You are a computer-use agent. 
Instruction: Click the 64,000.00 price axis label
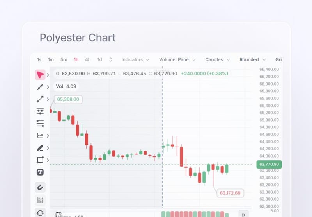pos(269,156)
